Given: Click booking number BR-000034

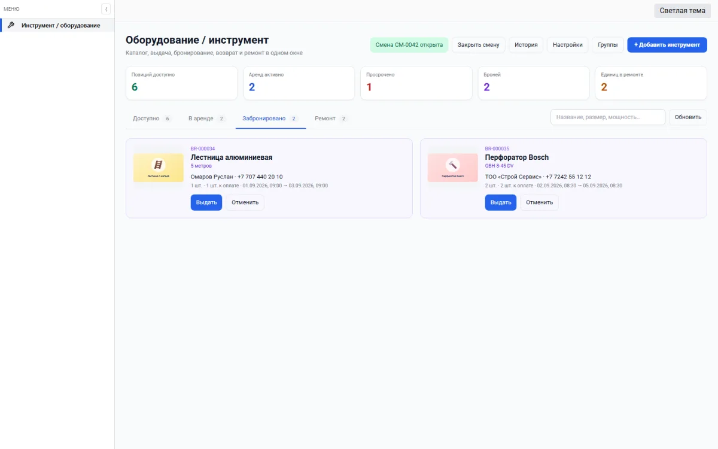Looking at the screenshot, I should point(203,148).
